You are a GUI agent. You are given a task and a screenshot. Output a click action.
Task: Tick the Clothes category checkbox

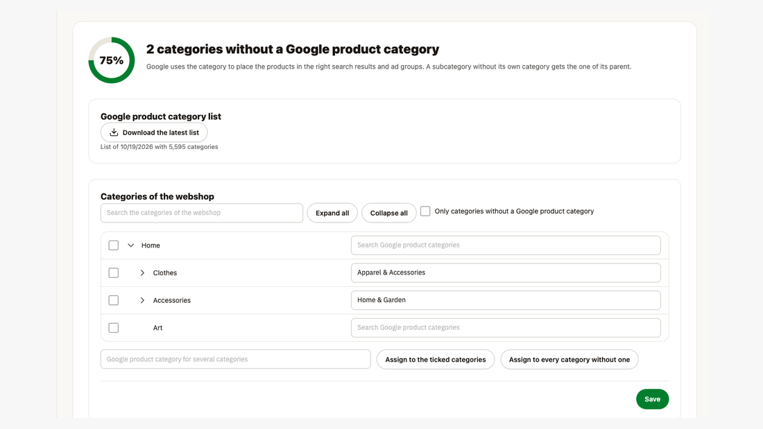tap(113, 273)
